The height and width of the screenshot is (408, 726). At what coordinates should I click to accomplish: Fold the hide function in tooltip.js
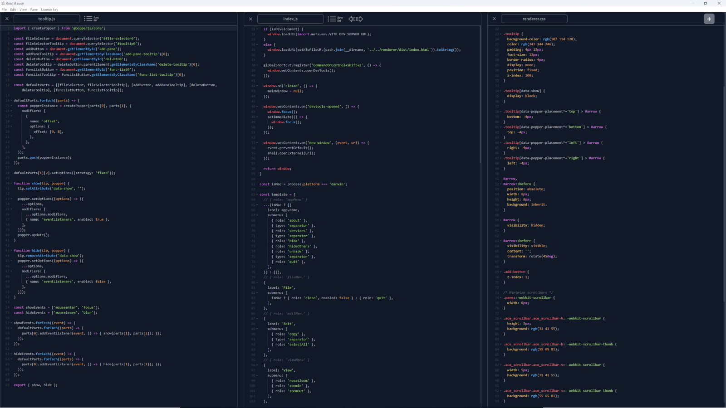pos(11,251)
